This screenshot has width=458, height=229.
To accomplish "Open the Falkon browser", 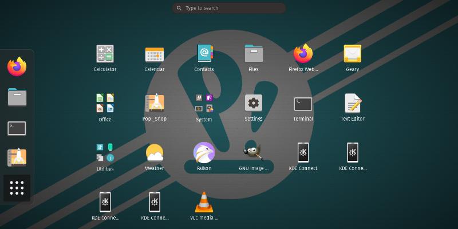I will [x=204, y=153].
